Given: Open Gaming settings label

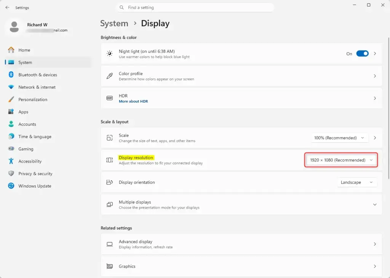Looking at the screenshot, I should (x=26, y=149).
